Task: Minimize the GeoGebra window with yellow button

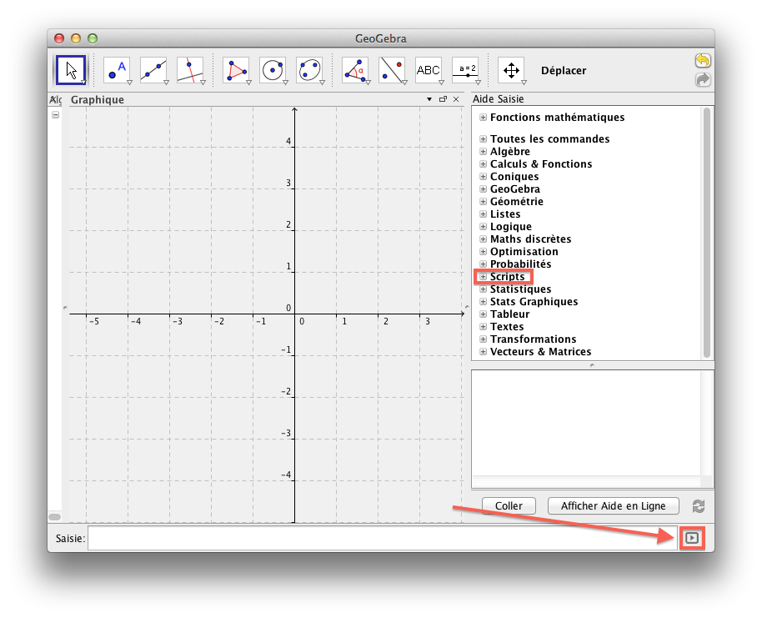Action: pos(76,38)
